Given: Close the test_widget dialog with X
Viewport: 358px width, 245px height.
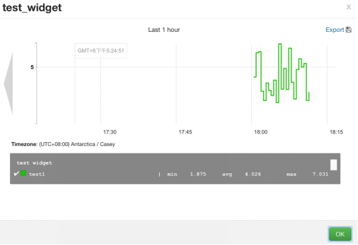Looking at the screenshot, I should 349,7.
